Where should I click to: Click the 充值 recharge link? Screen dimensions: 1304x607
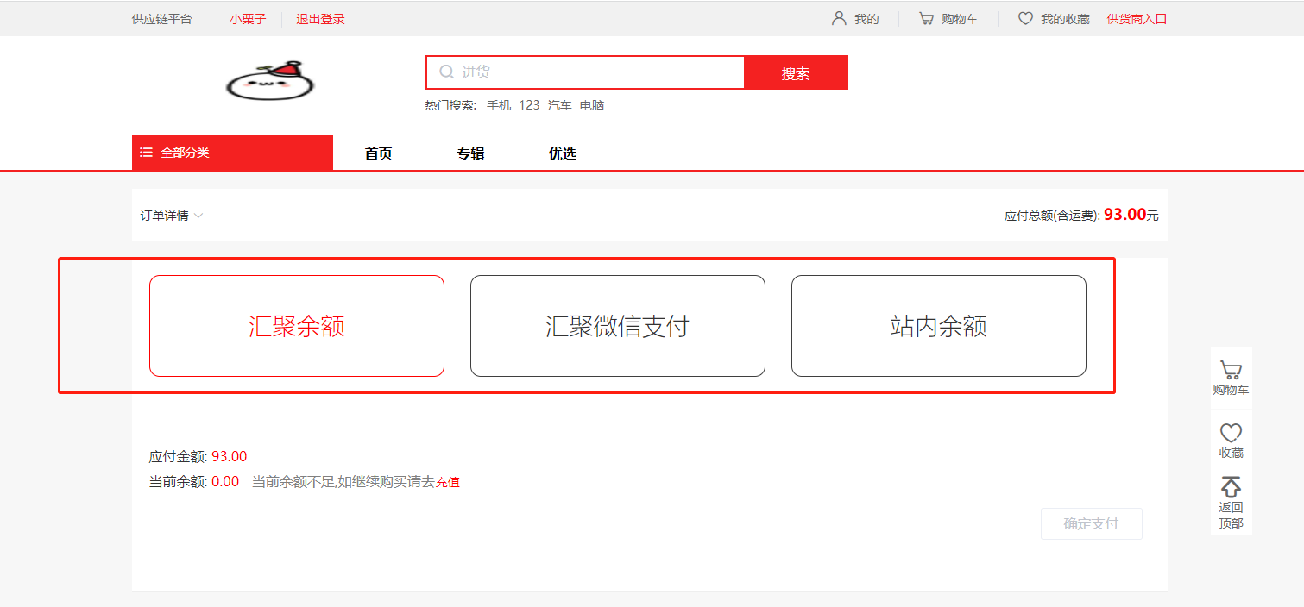click(447, 482)
